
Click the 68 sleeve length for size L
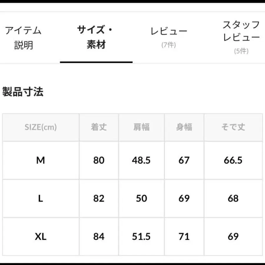[x=233, y=198]
